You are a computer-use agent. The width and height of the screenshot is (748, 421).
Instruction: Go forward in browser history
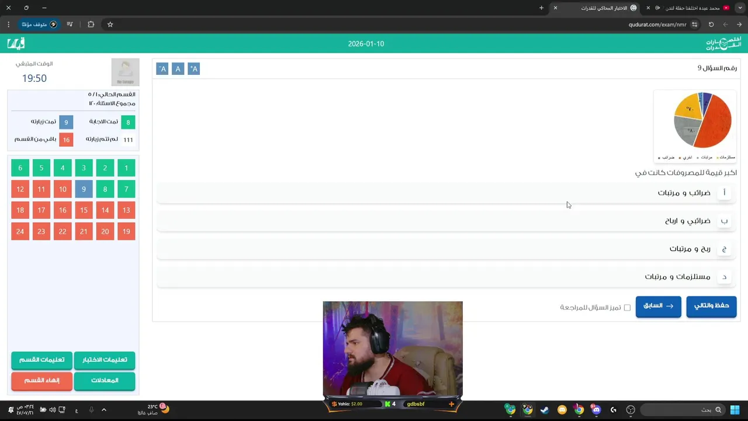pyautogui.click(x=725, y=25)
